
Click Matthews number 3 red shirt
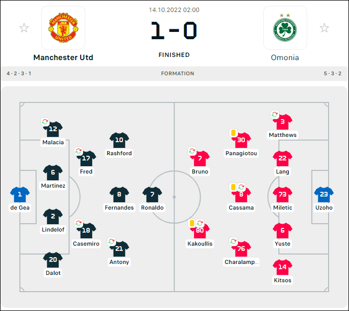pos(283,122)
